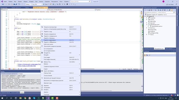
Task: Open the 'Файл' menu in menu bar
Action: pyautogui.click(x=5, y=2)
